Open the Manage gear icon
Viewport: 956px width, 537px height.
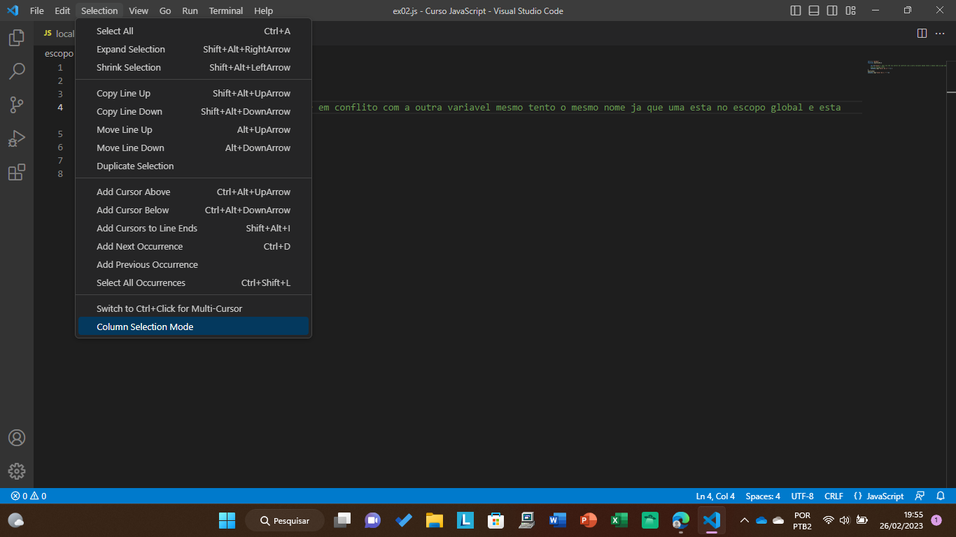17,471
